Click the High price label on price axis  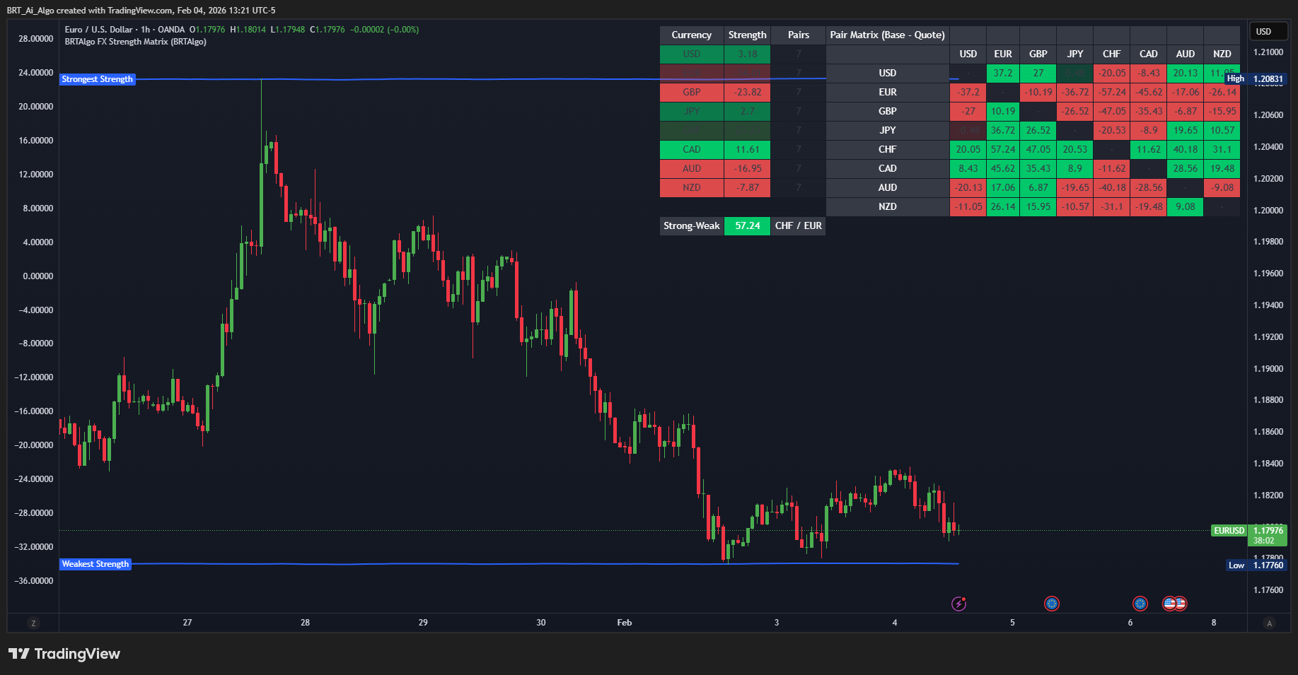(1235, 79)
